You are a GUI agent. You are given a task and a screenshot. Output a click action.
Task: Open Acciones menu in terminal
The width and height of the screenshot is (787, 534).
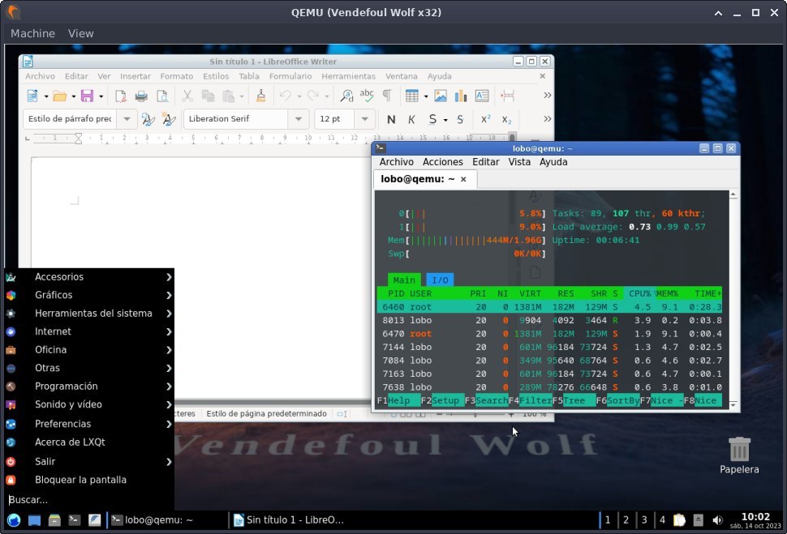443,162
